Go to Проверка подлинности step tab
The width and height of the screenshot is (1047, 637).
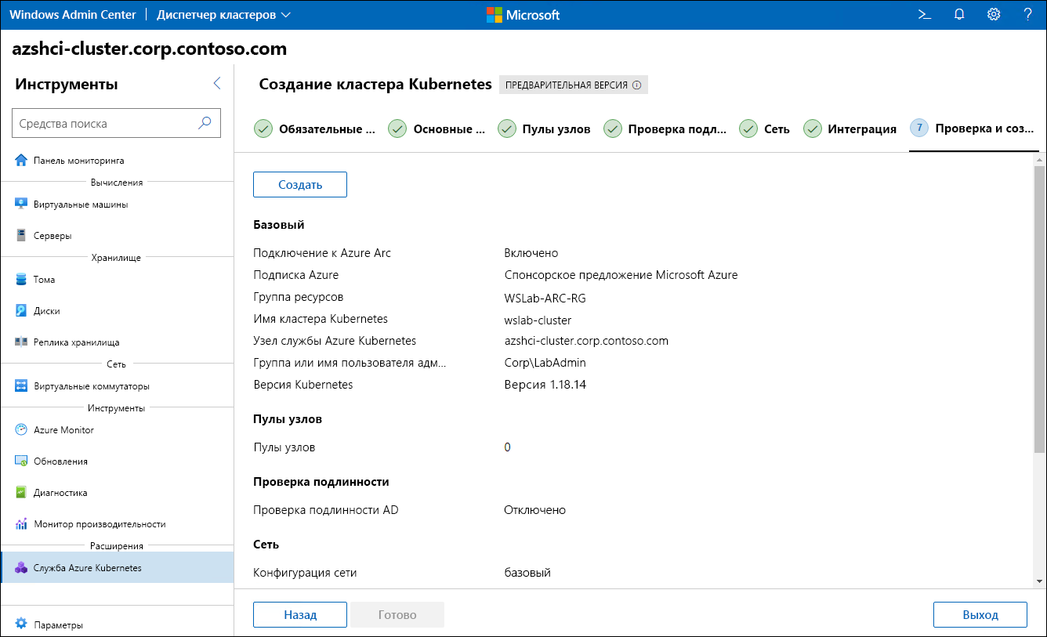[665, 129]
